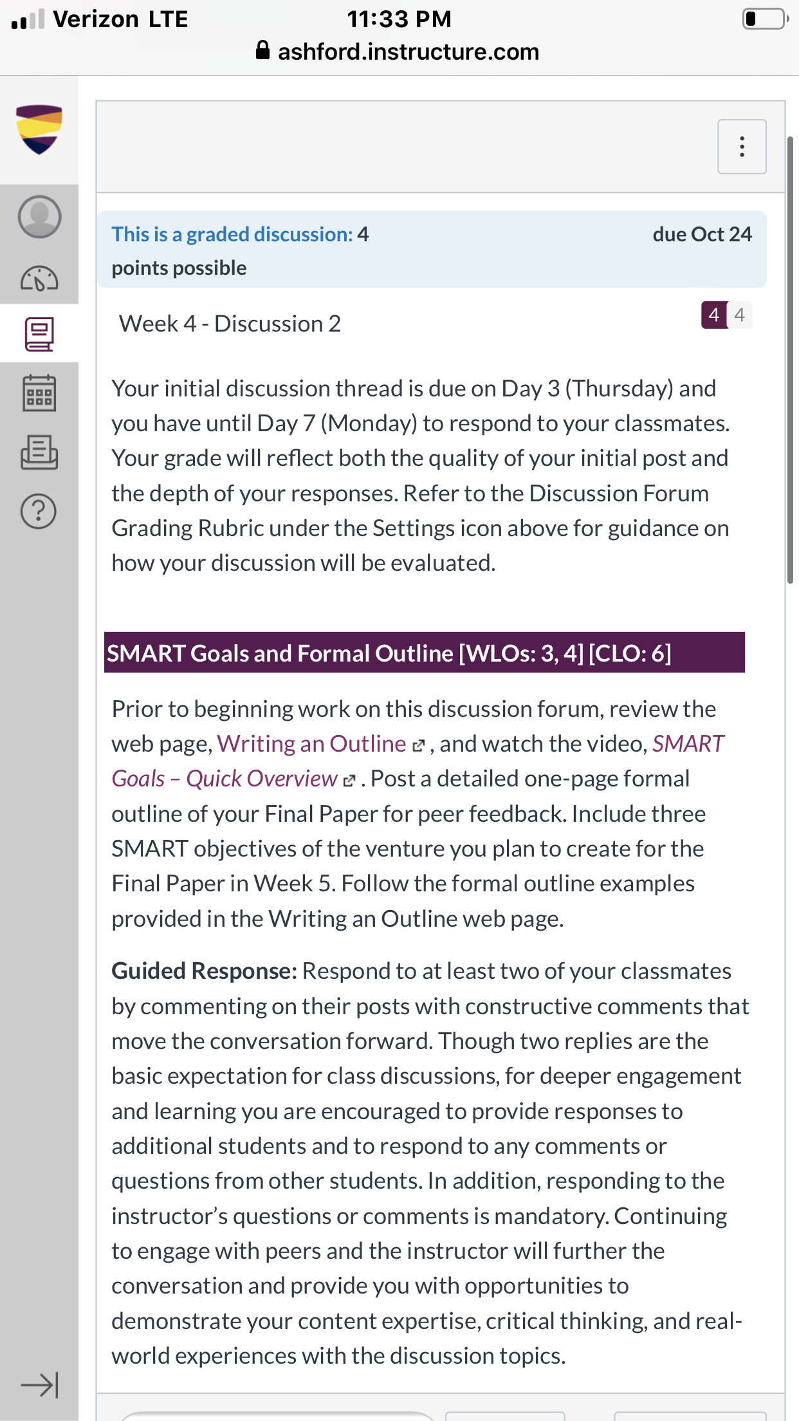
Task: Open the Calendar icon in sidebar
Action: 39,393
